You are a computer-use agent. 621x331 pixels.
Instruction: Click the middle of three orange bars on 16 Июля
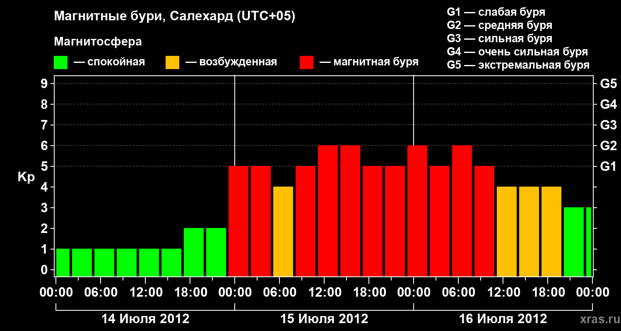pyautogui.click(x=529, y=231)
